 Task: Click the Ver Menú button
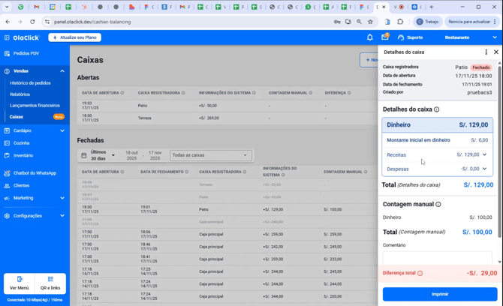(x=20, y=283)
